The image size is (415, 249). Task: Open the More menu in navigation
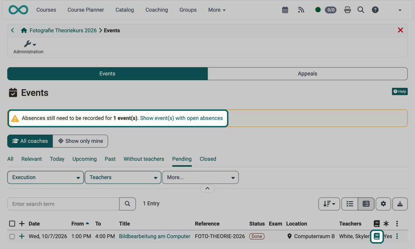coord(217,10)
